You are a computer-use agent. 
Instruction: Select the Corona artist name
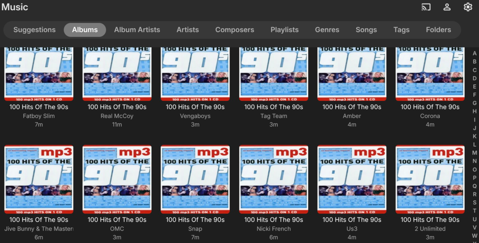[x=430, y=116]
